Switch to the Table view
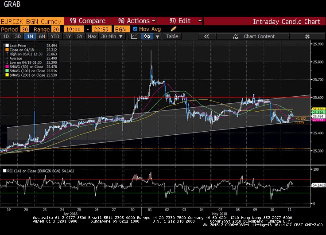Image resolution: width=326 pixels, height=235 pixels. (172, 36)
